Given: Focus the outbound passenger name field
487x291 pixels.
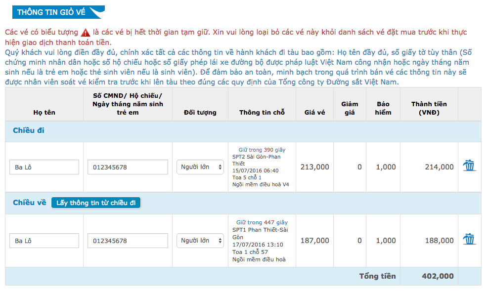Looking at the screenshot, I should 44,167.
